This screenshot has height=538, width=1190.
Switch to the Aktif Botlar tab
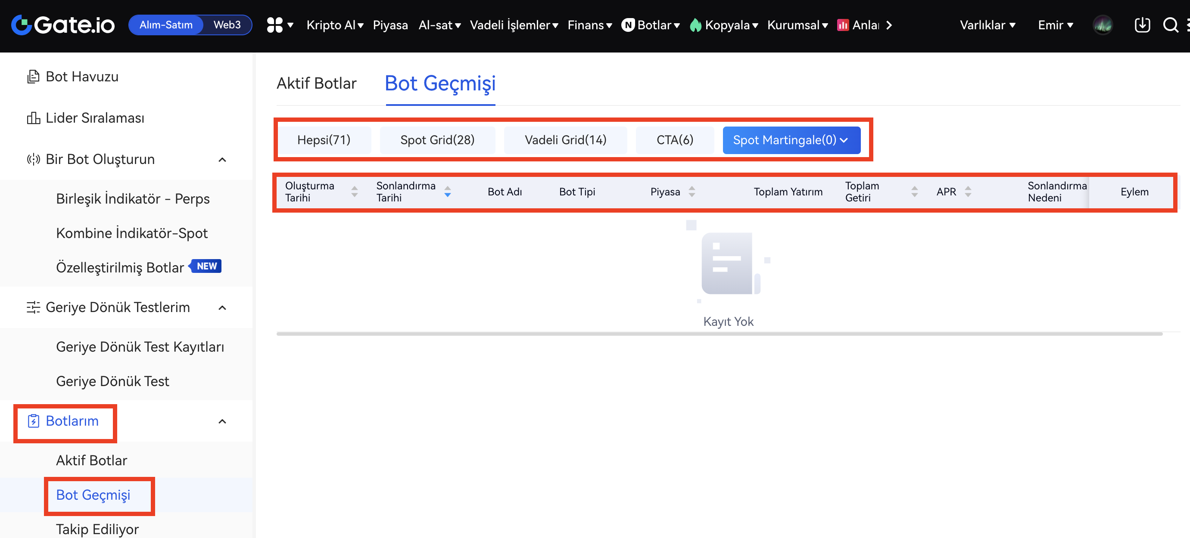[x=316, y=83]
